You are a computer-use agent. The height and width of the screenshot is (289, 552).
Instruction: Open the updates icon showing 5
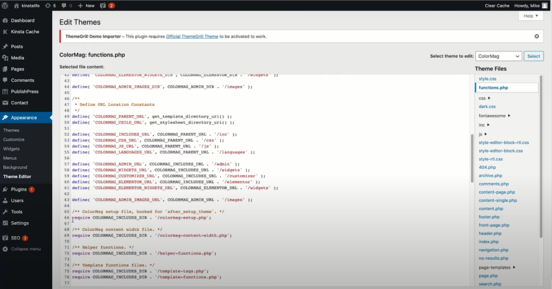50,5
